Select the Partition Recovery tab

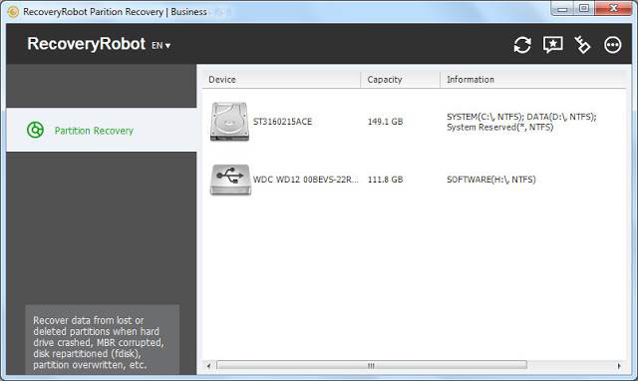pos(102,130)
